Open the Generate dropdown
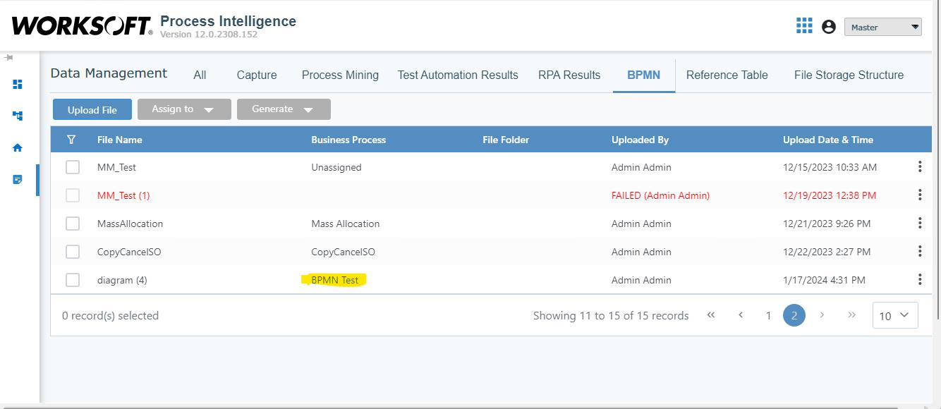This screenshot has height=409, width=941. pyautogui.click(x=284, y=109)
